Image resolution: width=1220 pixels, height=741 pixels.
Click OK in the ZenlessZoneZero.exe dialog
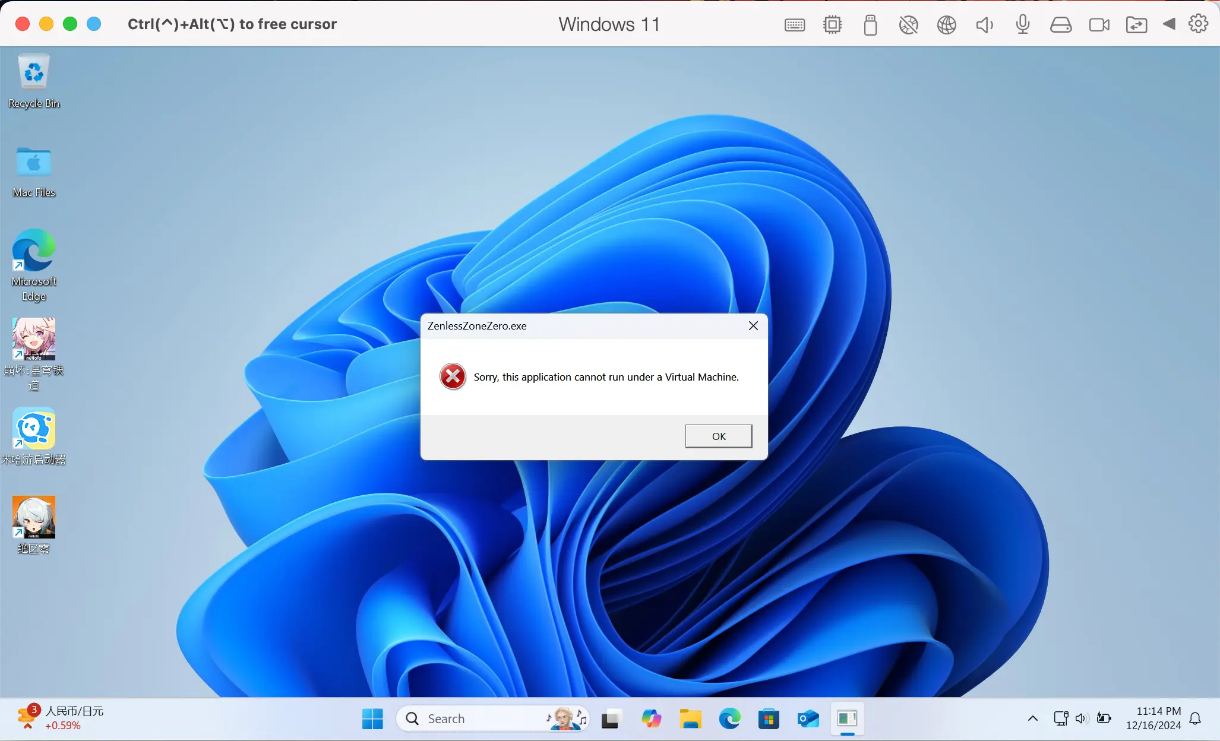[x=719, y=436]
